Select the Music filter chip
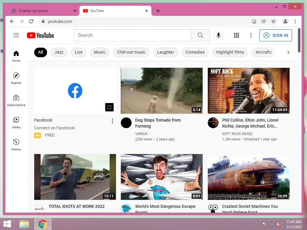 [100, 52]
